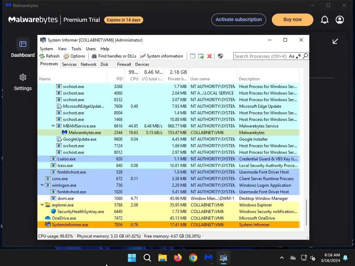Select the Processes tab

(x=49, y=64)
